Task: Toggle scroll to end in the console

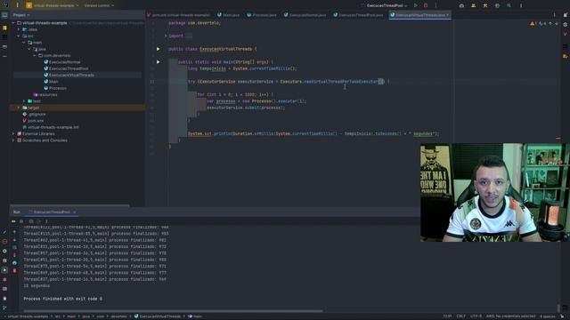Action: 14,255
